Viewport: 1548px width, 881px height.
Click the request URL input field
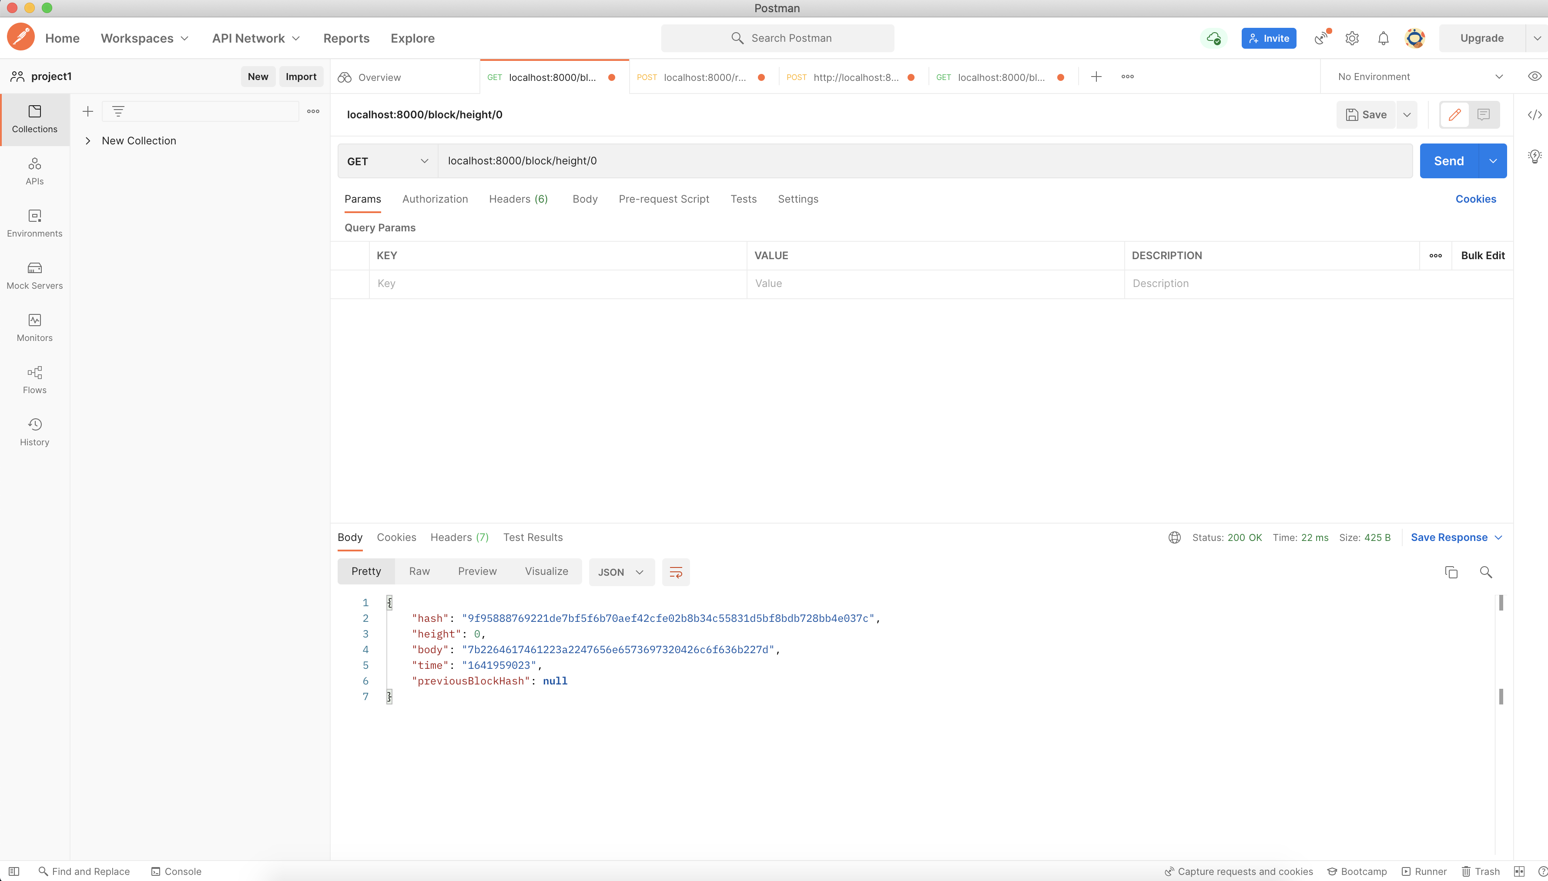click(x=925, y=161)
